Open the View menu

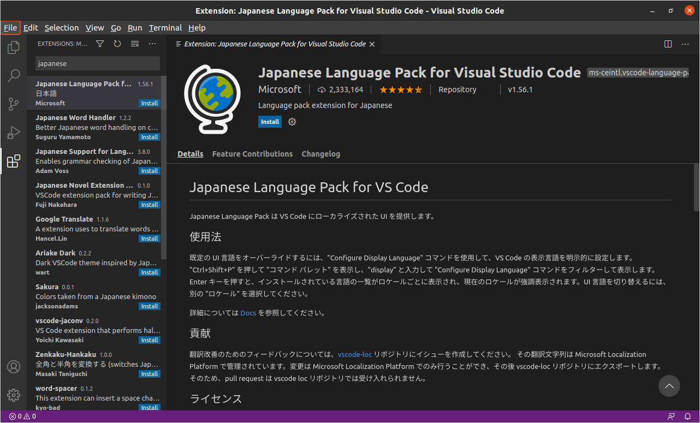tap(94, 27)
